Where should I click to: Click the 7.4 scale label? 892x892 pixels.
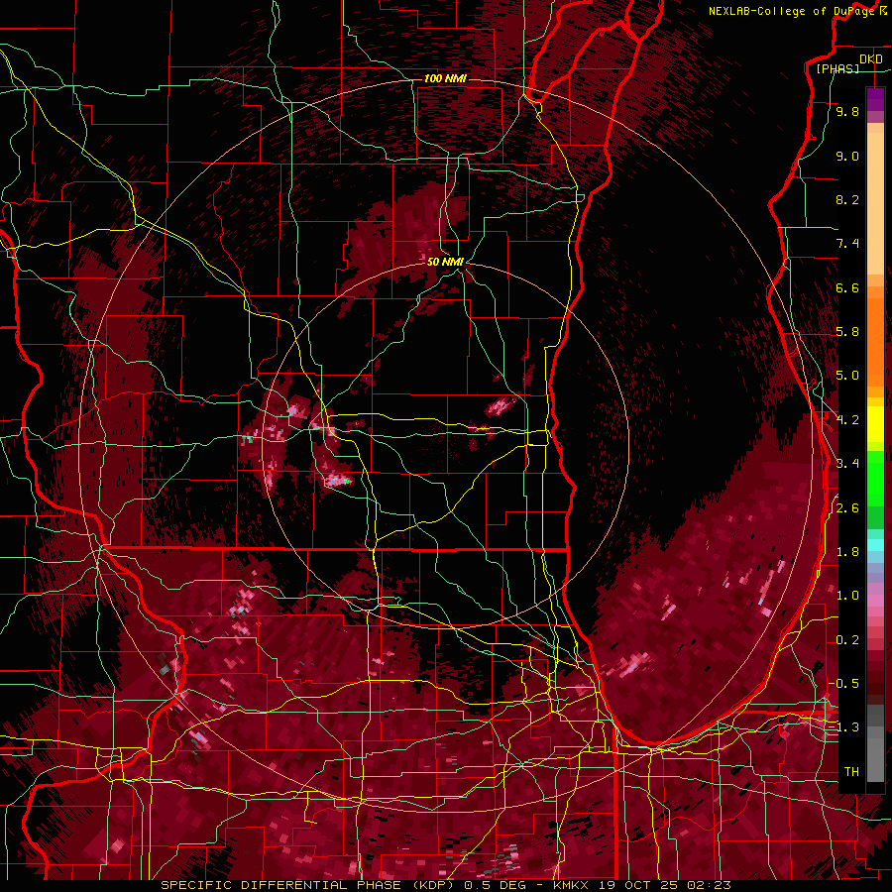(x=847, y=244)
